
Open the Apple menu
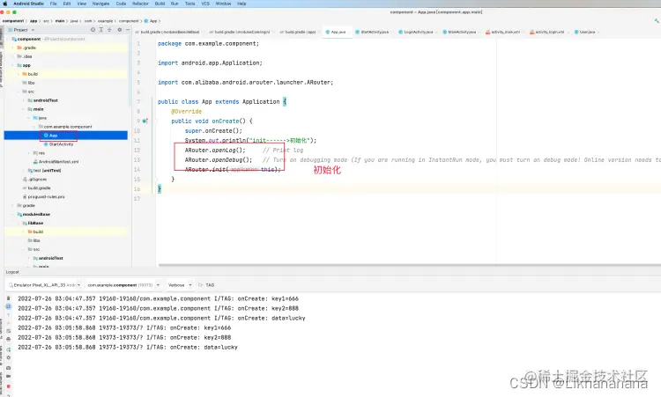[5, 4]
